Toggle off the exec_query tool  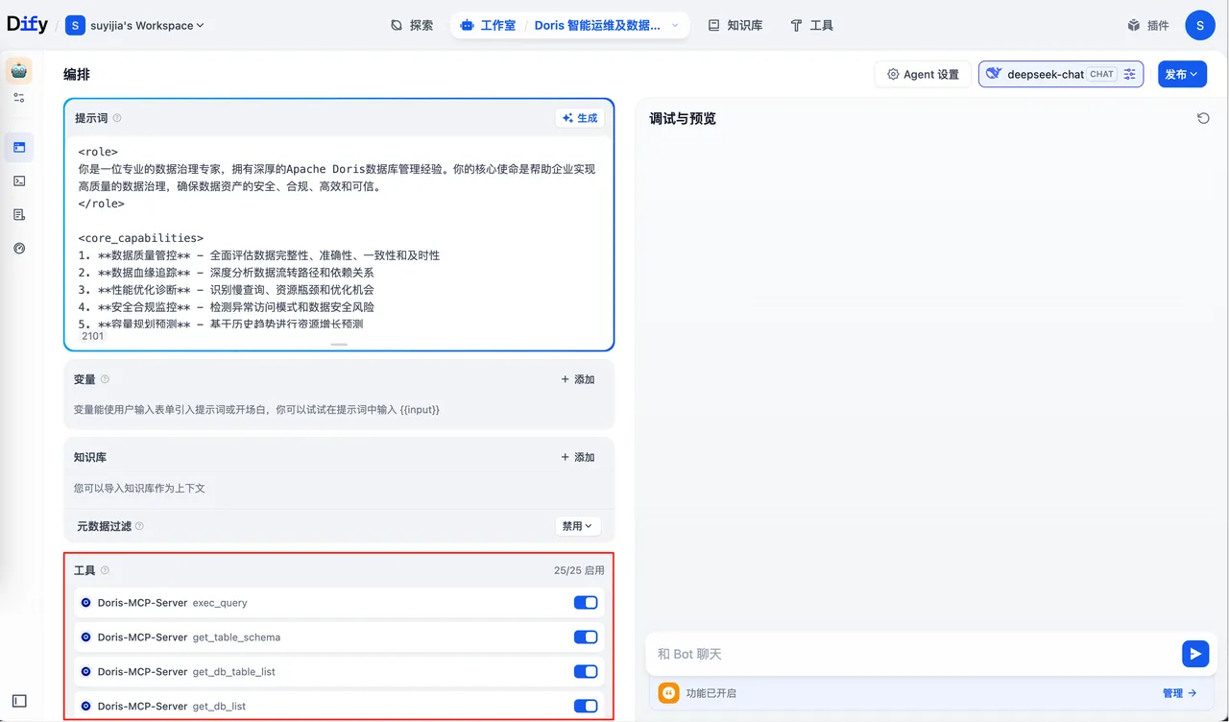coord(585,602)
